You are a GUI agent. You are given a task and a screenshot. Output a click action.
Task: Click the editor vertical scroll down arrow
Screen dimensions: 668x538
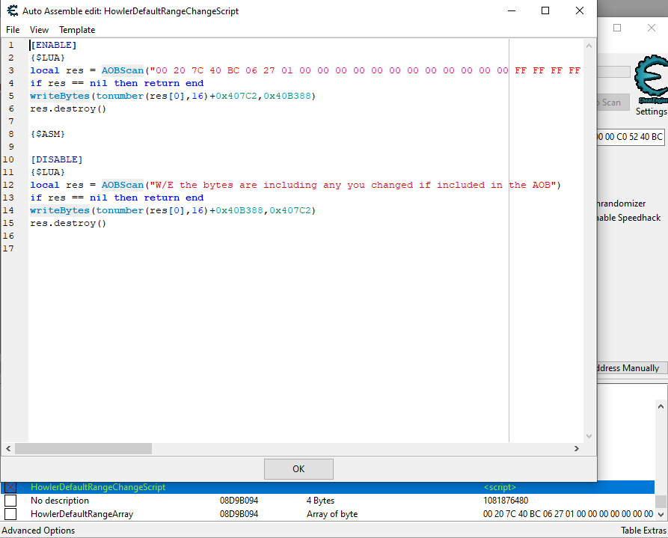point(589,435)
